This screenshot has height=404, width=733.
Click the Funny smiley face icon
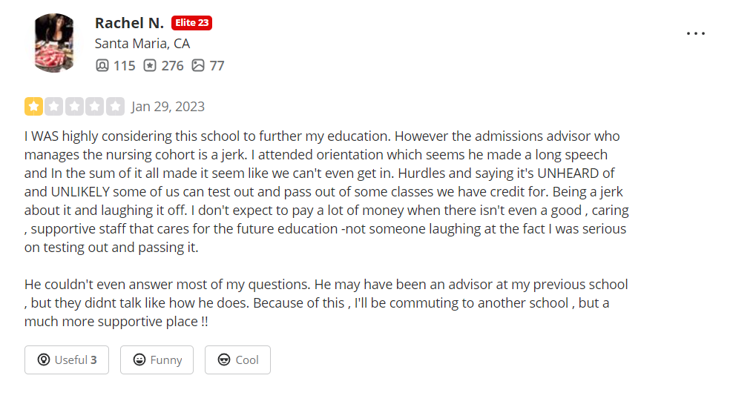point(139,360)
